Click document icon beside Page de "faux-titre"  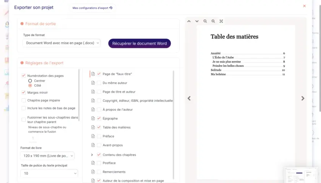point(93,74)
